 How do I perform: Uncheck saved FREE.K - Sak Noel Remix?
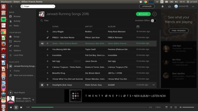[47, 37]
